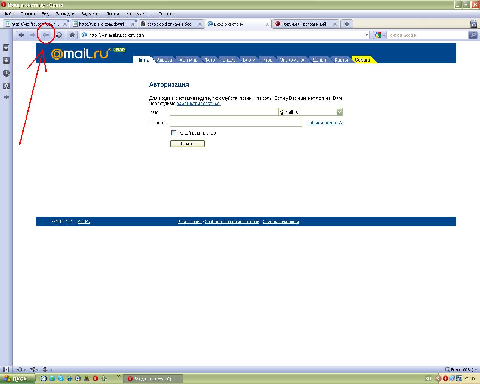480x384 pixels.
Task: Open the Блоги tab
Action: point(249,60)
